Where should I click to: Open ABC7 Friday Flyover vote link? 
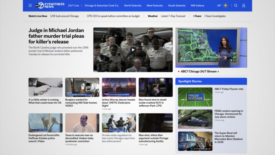pyautogui.click(x=229, y=89)
